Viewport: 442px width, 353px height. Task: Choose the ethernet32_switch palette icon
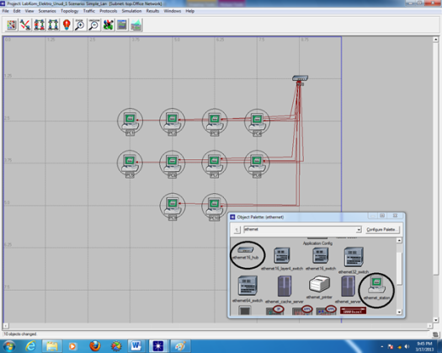(354, 260)
